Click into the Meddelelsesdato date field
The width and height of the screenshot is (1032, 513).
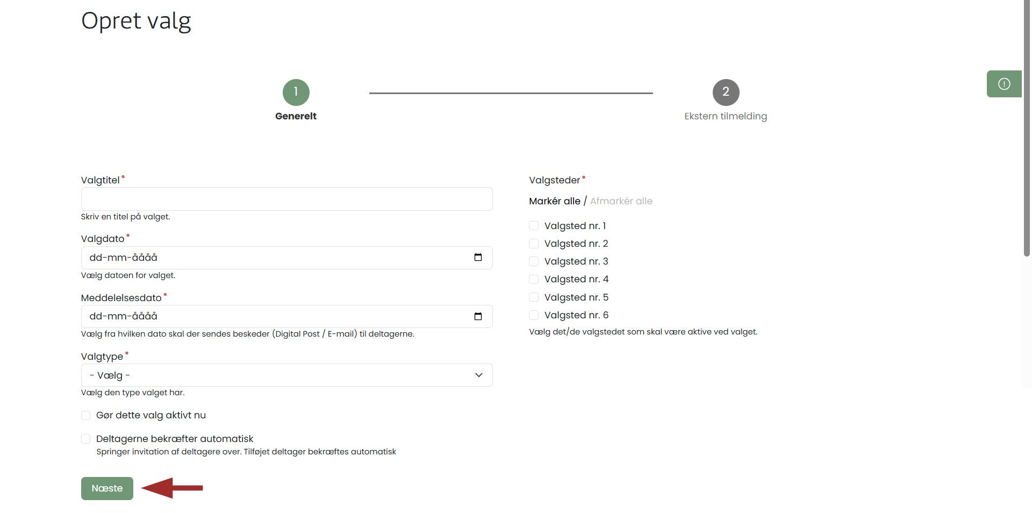coord(269,316)
